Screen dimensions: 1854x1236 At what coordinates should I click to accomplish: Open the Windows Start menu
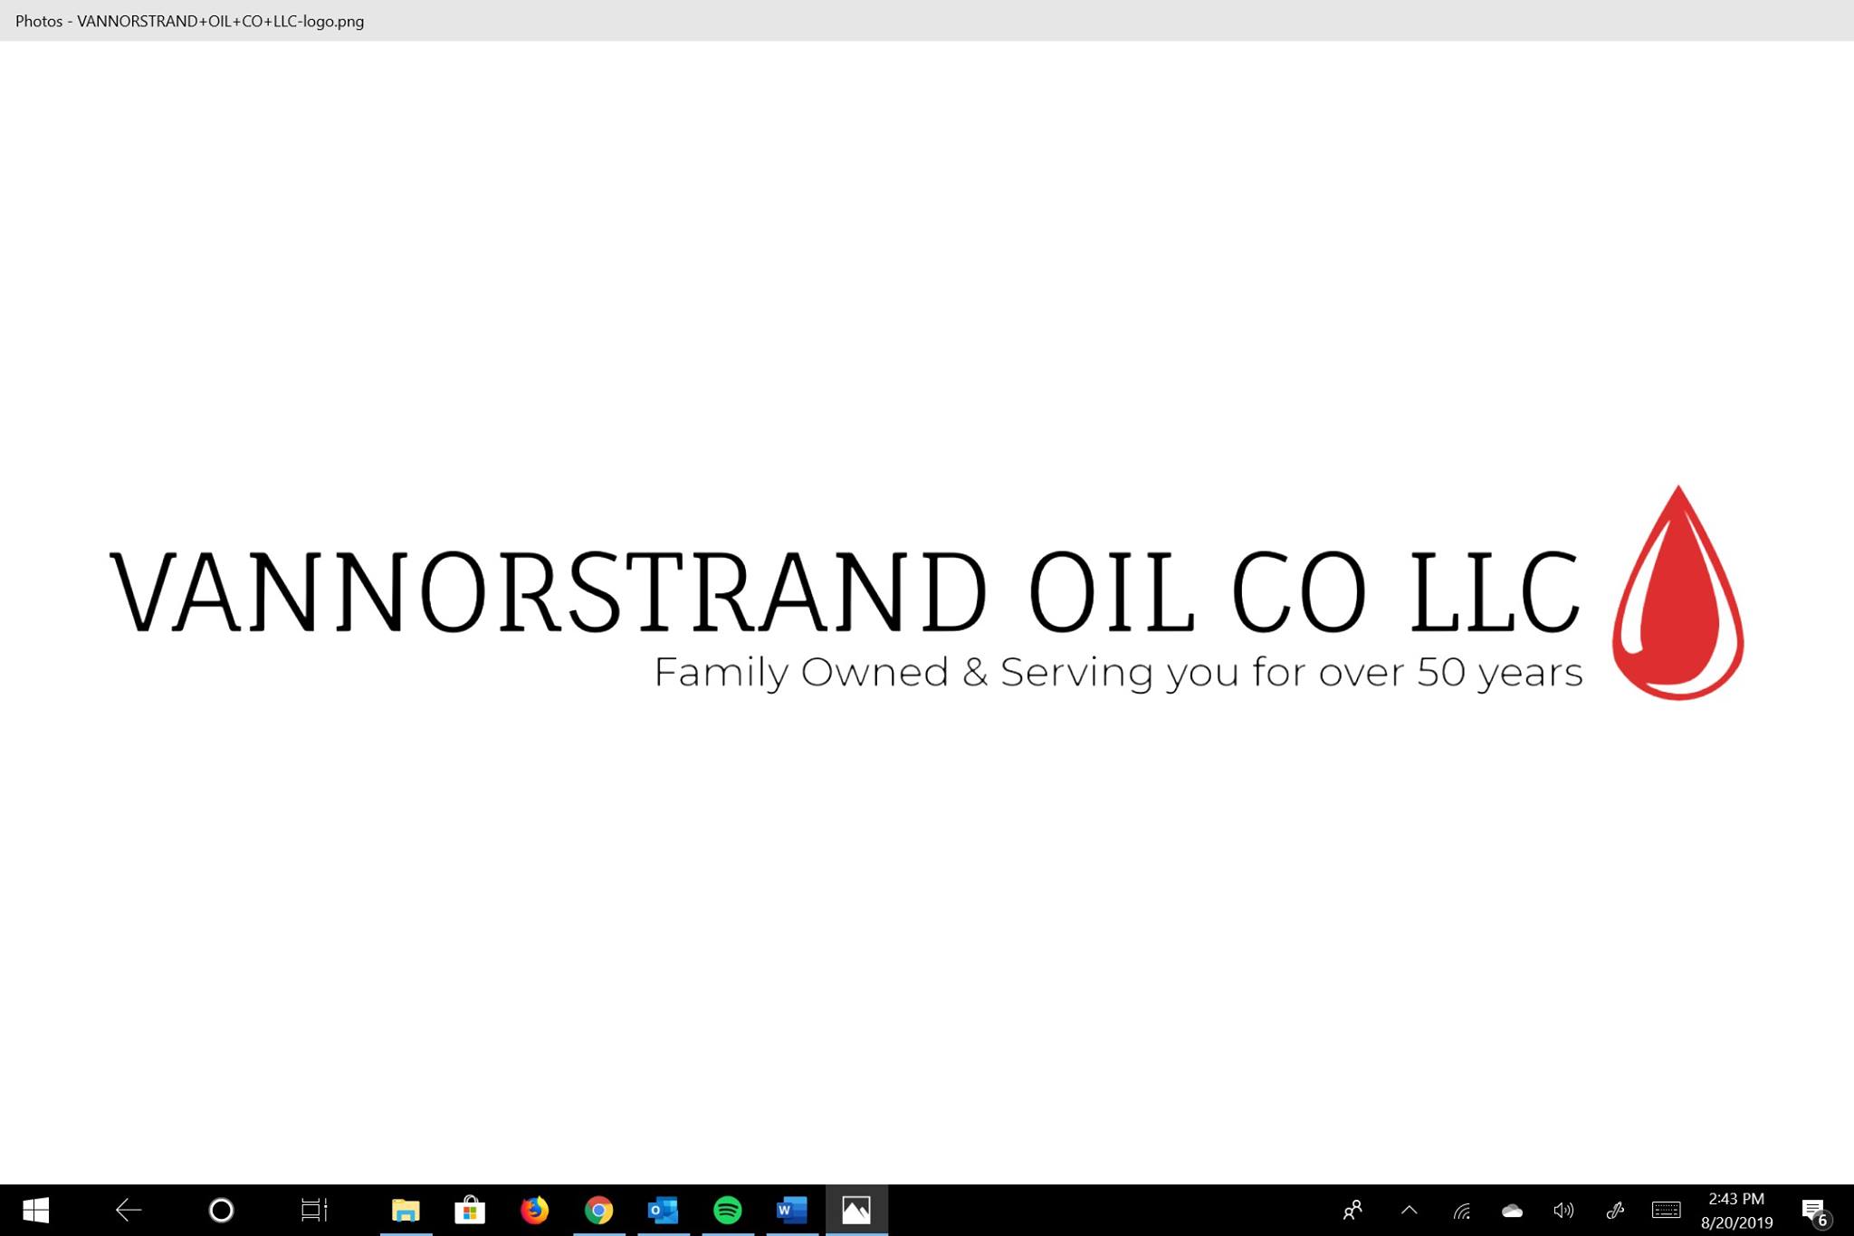pos(35,1210)
